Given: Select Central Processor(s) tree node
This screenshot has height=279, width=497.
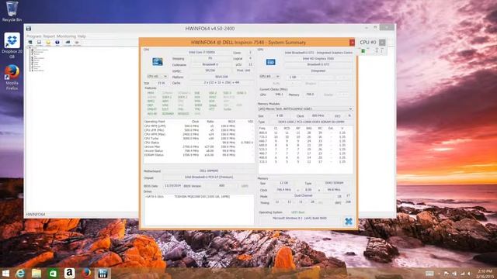Looking at the screenshot, I should pyautogui.click(x=41, y=50).
